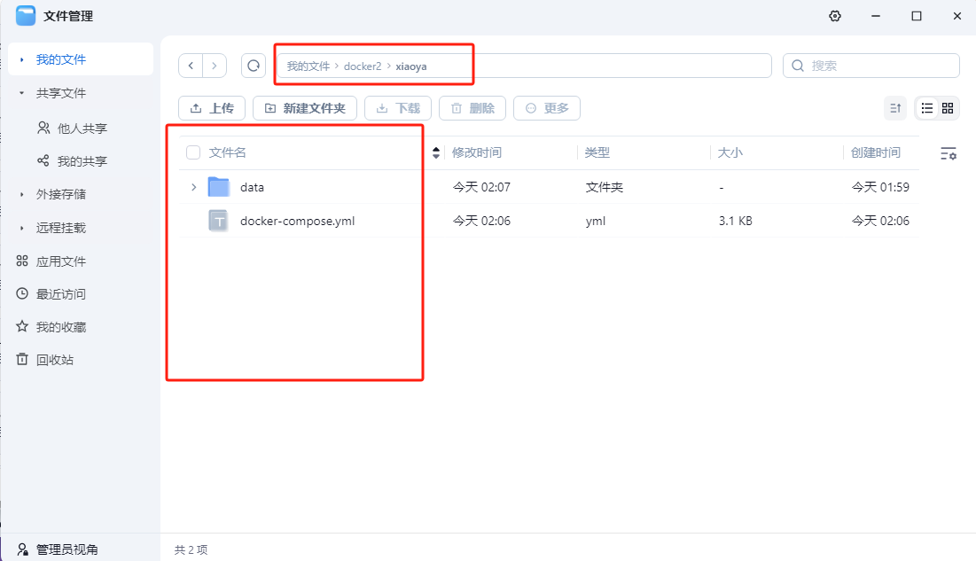Switch to list view layout
Image resolution: width=976 pixels, height=561 pixels.
926,108
